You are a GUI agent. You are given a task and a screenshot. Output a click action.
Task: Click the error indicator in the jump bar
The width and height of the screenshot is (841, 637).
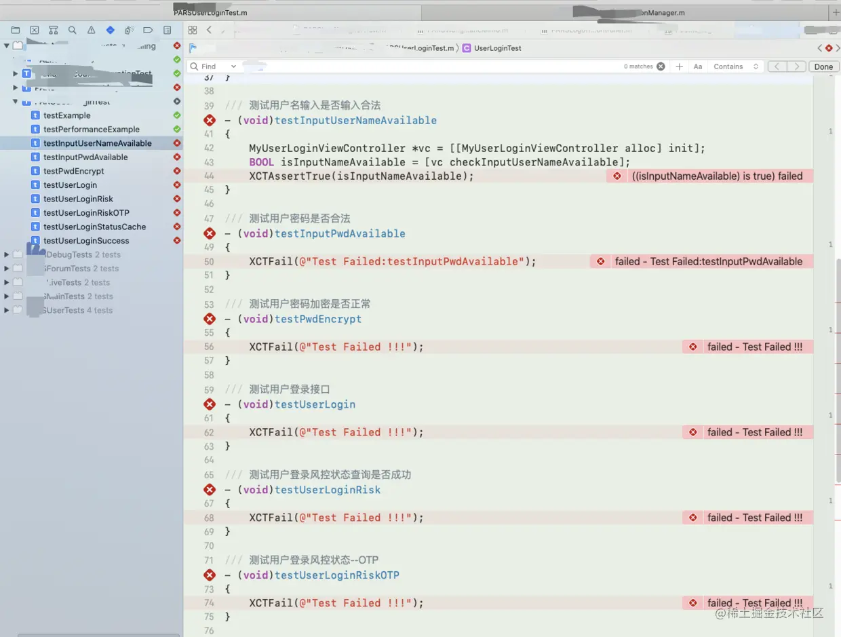tap(829, 48)
